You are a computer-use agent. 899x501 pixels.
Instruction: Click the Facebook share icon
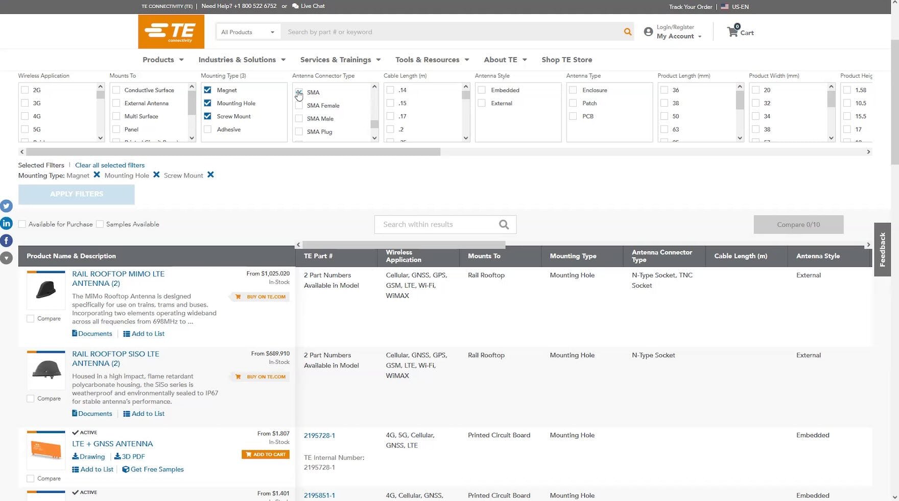[6, 240]
